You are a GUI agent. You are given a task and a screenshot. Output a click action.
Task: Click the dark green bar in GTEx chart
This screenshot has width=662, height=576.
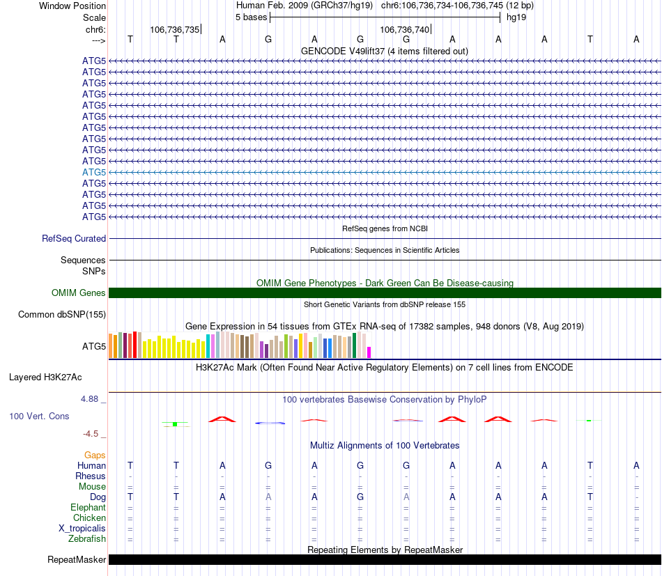click(354, 345)
